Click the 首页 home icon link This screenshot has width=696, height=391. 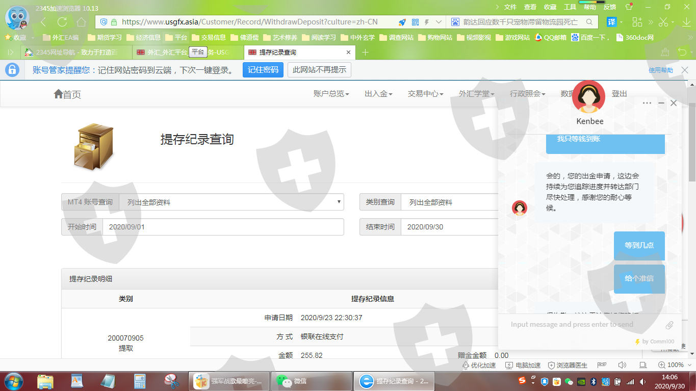click(x=67, y=94)
